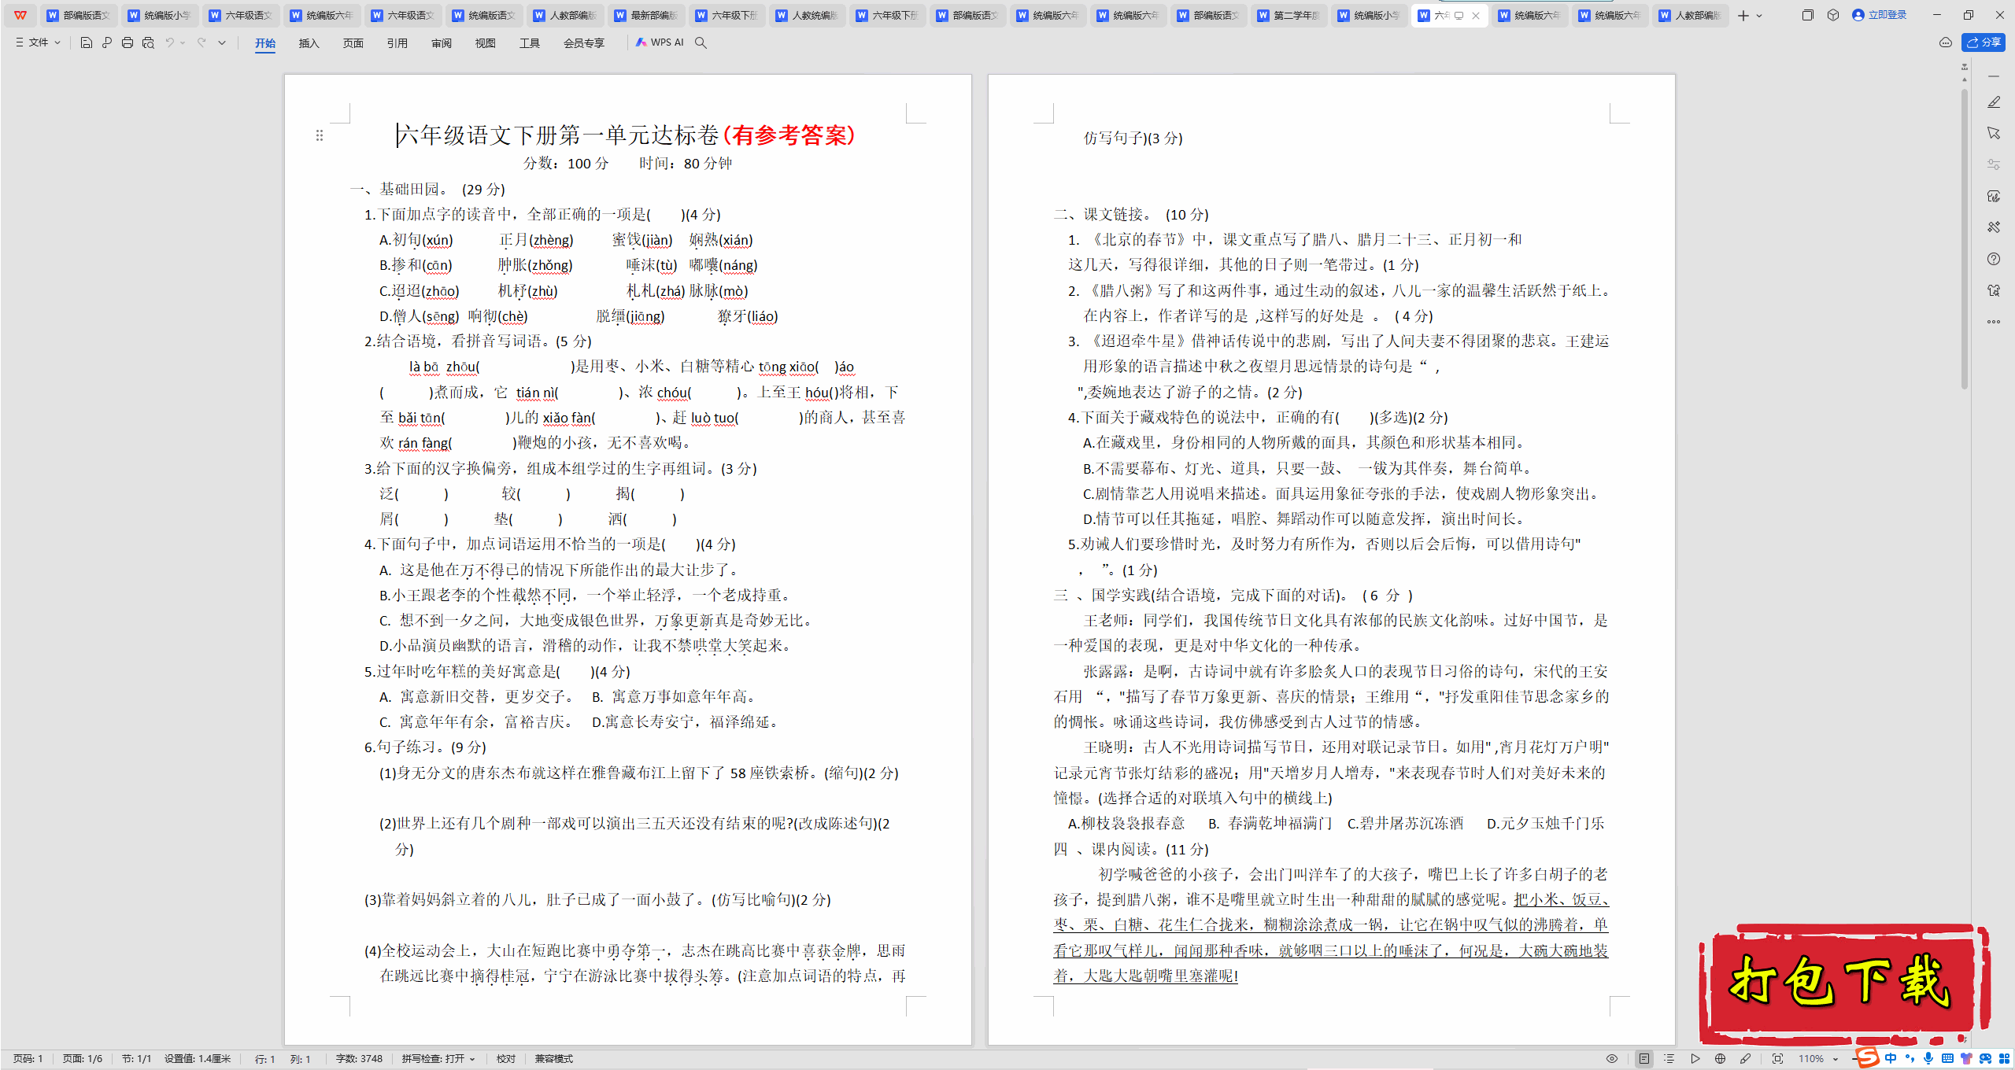The height and width of the screenshot is (1070, 2015).
Task: Open the Sogou toolbox grid icon
Action: pos(2004,1059)
